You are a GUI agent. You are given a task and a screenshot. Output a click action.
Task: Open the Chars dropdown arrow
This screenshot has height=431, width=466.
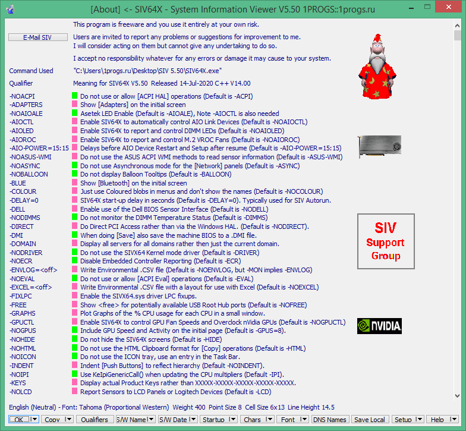coord(269,420)
